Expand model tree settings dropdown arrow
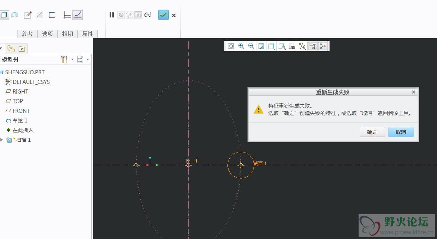The width and height of the screenshot is (437, 239). tap(72, 59)
